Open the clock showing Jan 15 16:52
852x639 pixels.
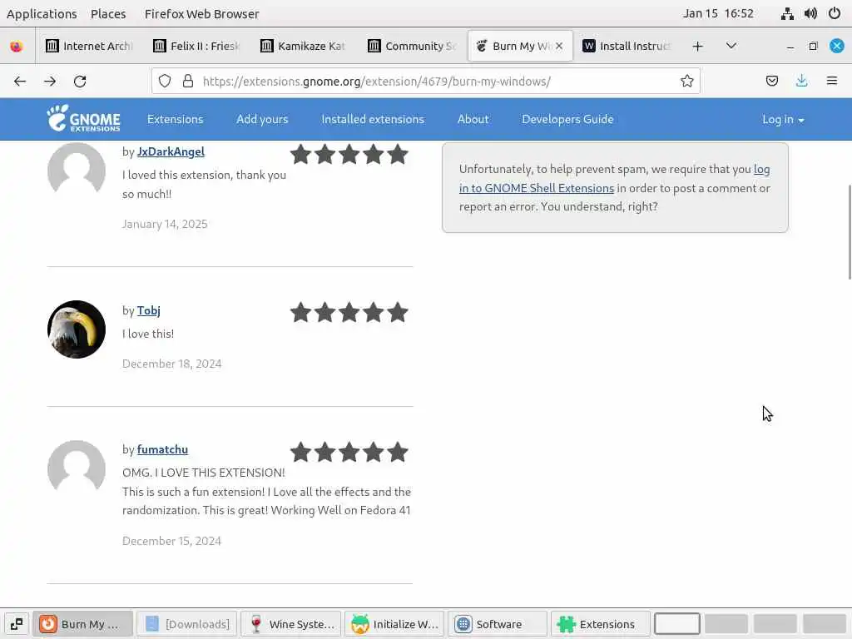[x=718, y=13]
